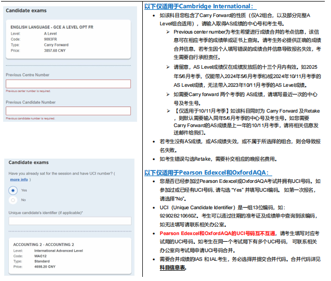
Task: Click the ACCOUNTING 2 - ACCOUNTING 2 exam title
Action: pos(44,245)
